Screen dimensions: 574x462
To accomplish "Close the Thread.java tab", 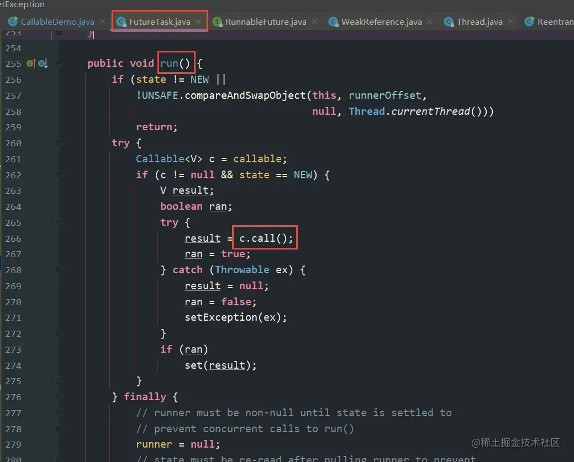I will [510, 22].
